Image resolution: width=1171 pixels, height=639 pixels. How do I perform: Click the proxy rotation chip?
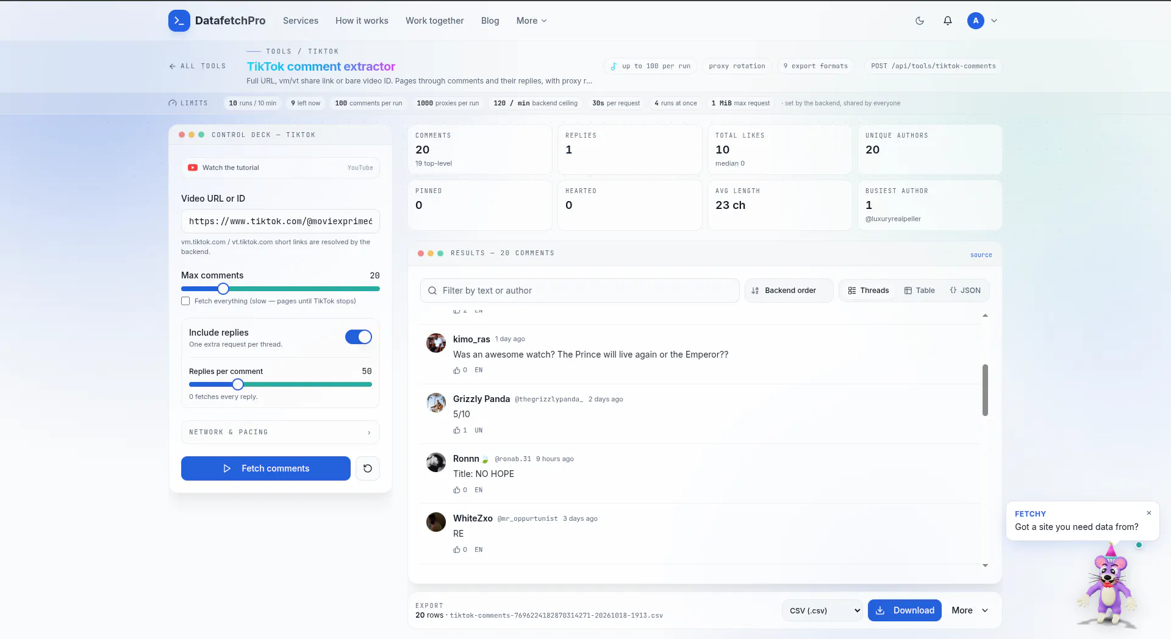737,66
